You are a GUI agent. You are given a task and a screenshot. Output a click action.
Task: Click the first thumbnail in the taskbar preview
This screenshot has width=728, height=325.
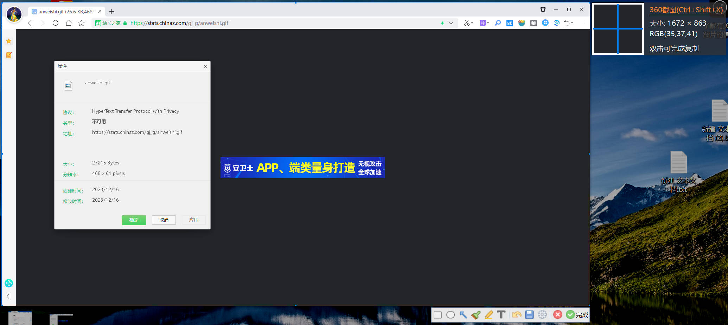20,318
